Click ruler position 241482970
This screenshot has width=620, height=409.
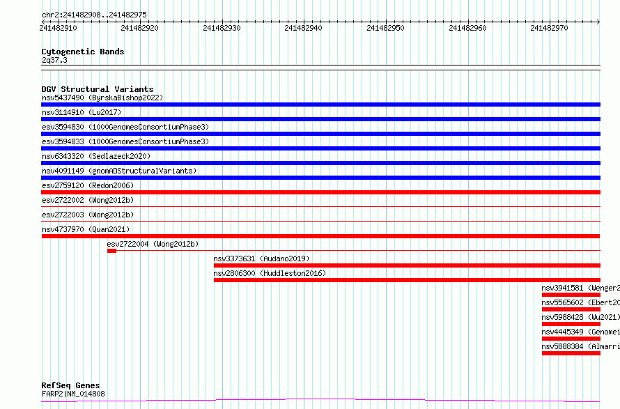click(x=549, y=28)
